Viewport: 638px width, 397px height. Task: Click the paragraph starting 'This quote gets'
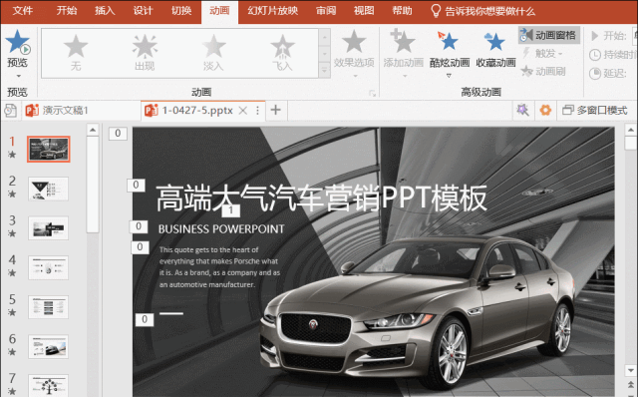point(219,267)
